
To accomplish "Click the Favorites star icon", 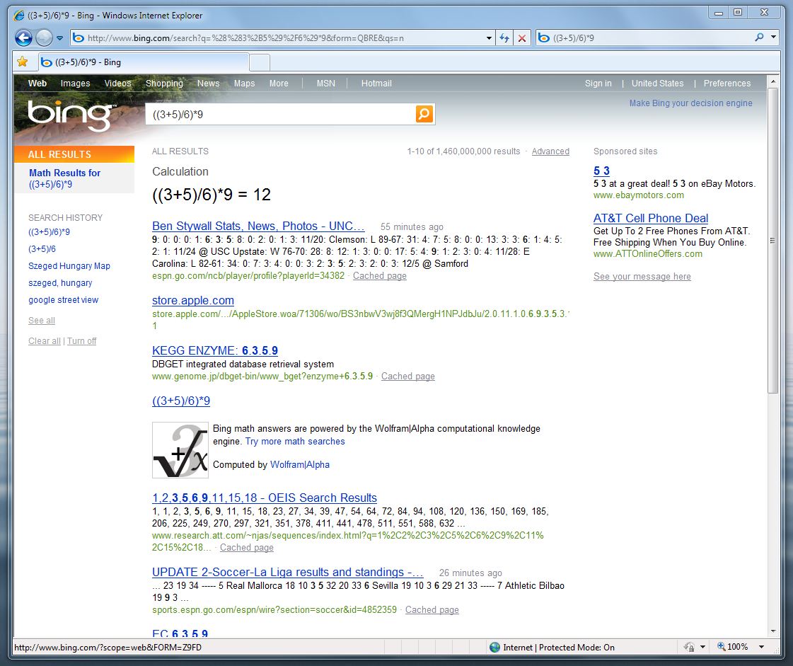I will [x=22, y=62].
